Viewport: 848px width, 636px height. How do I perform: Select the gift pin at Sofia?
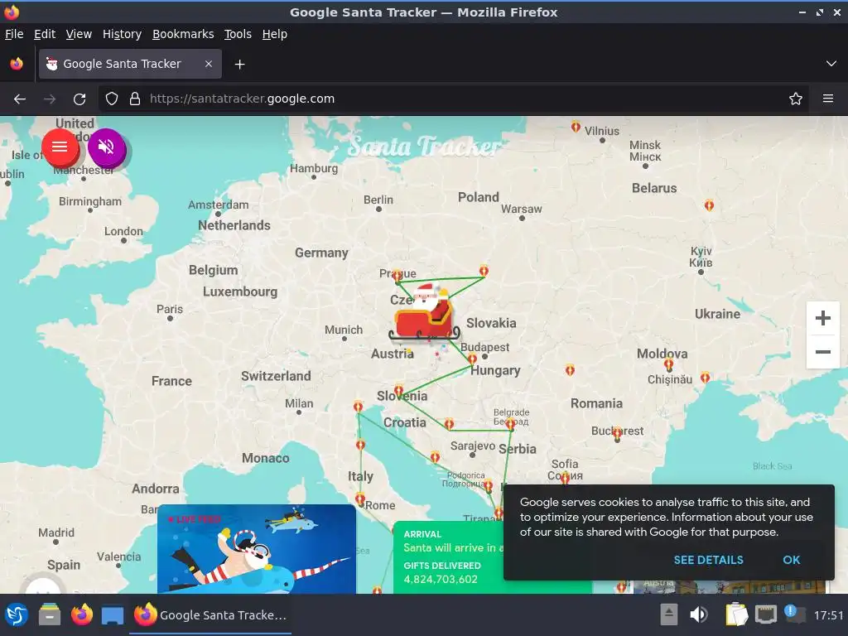pos(565,478)
